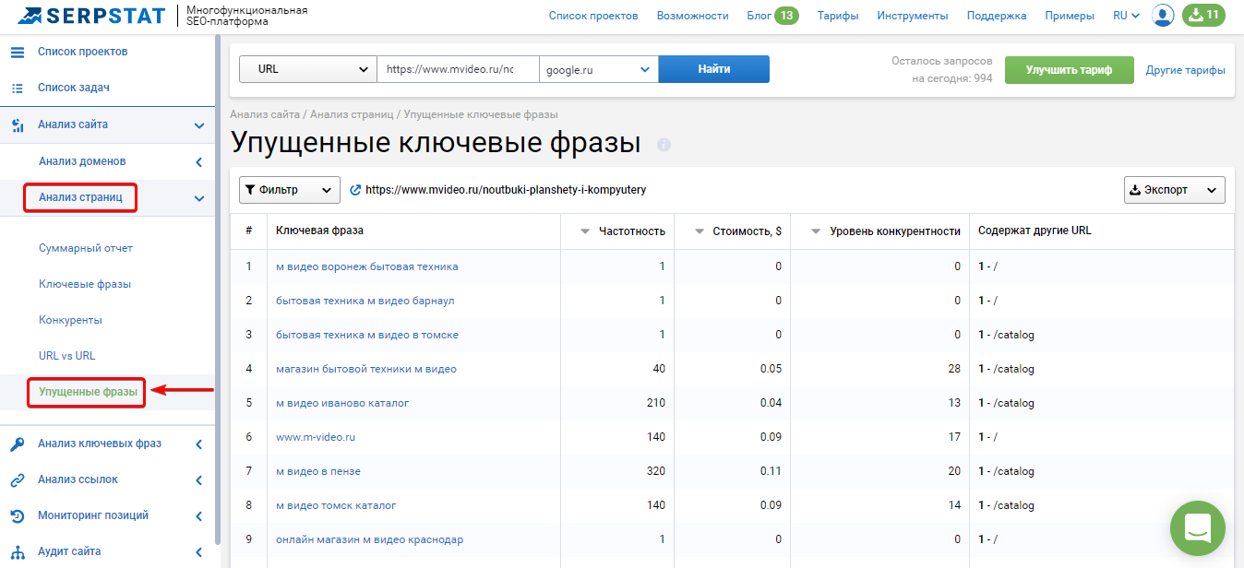The width and height of the screenshot is (1244, 568).
Task: Click the URL input field with mvideo address
Action: pyautogui.click(x=458, y=69)
